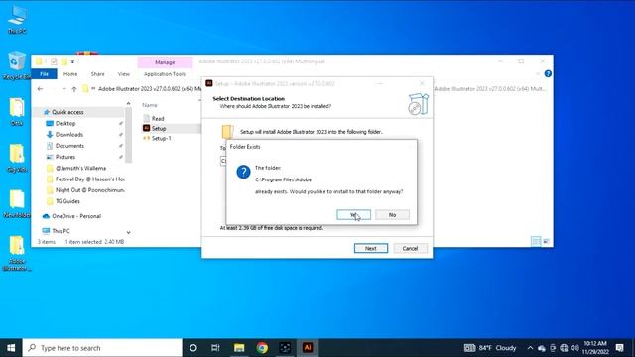635x357 pixels.
Task: Open notification center icon
Action: [619, 348]
